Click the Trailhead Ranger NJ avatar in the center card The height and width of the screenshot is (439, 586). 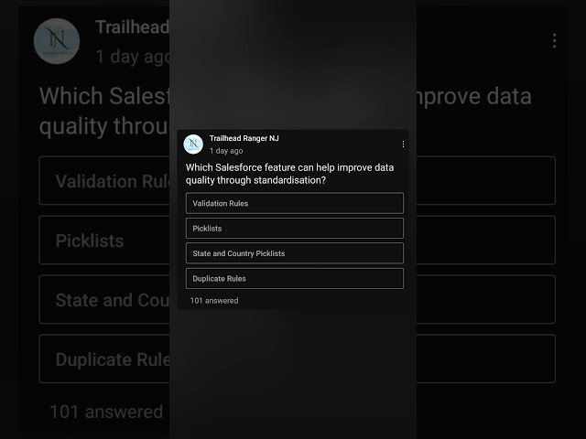(193, 145)
